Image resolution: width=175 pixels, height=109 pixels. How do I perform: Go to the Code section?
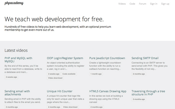(132, 4)
